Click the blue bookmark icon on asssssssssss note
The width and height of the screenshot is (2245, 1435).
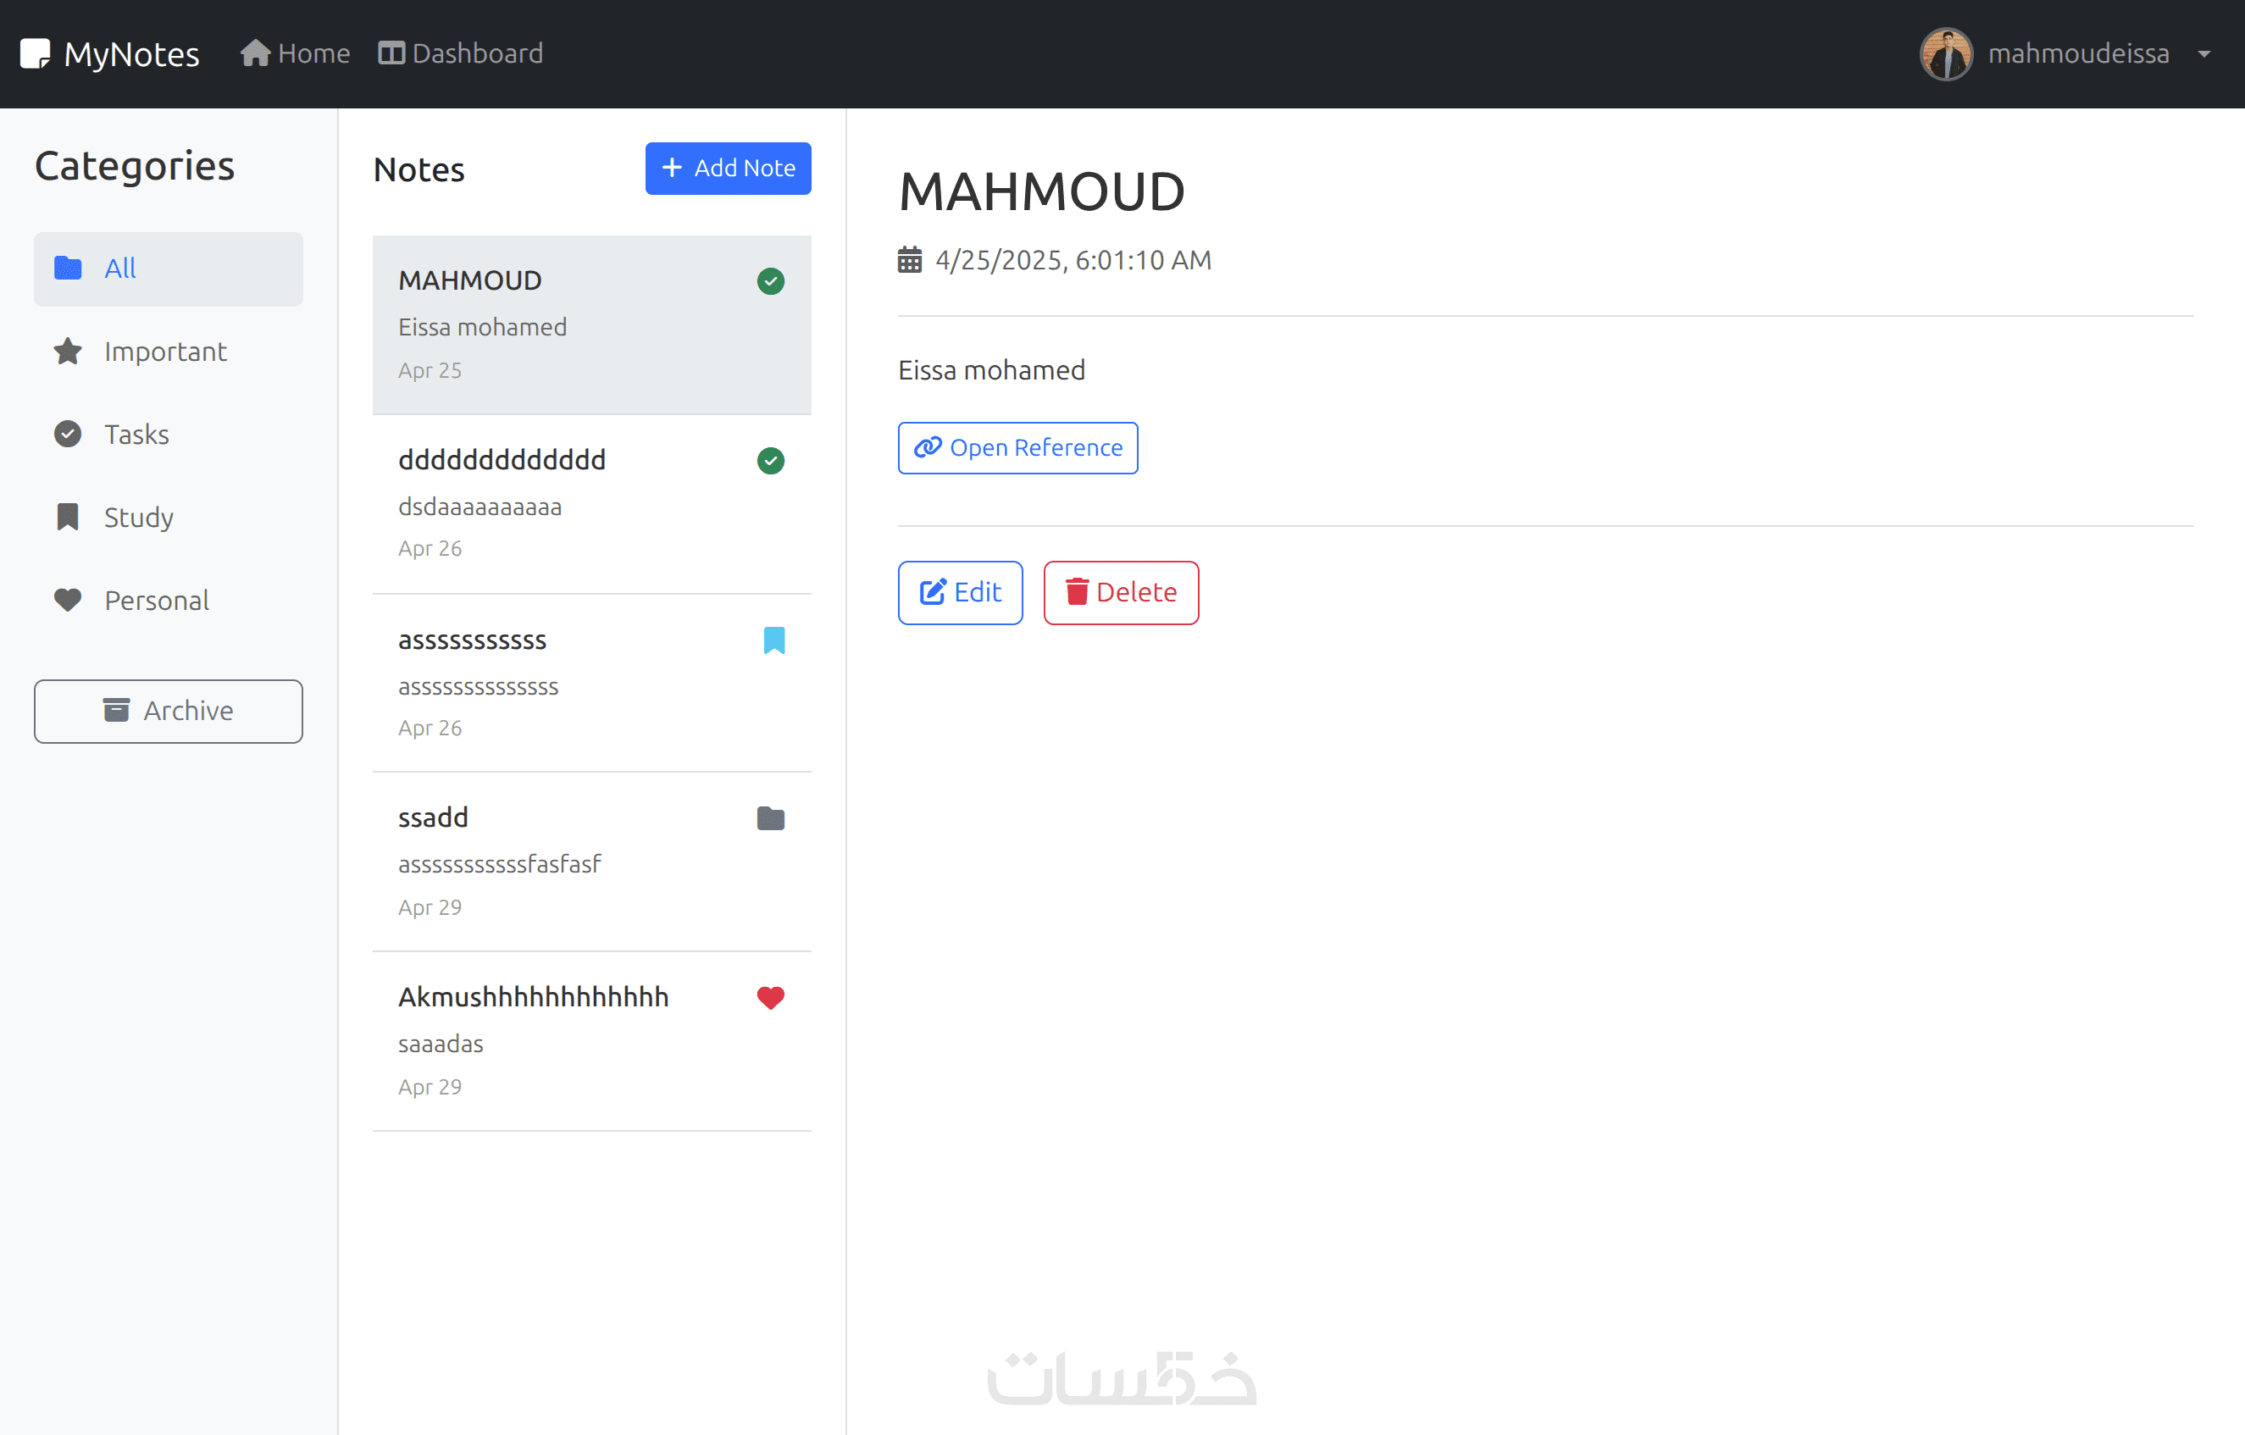click(773, 640)
